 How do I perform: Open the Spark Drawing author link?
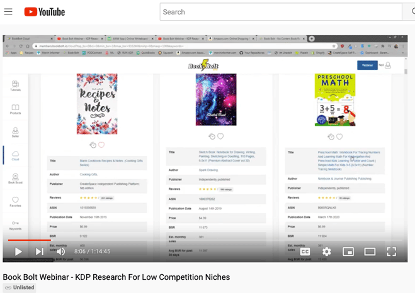pyautogui.click(x=208, y=170)
